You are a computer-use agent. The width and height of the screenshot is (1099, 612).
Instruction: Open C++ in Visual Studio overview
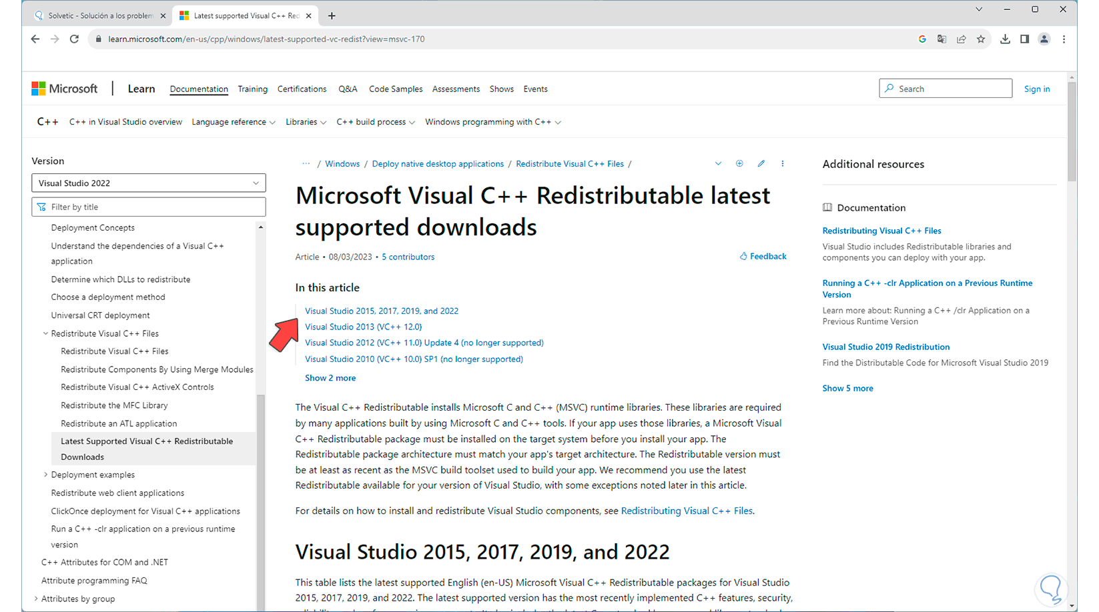point(125,122)
